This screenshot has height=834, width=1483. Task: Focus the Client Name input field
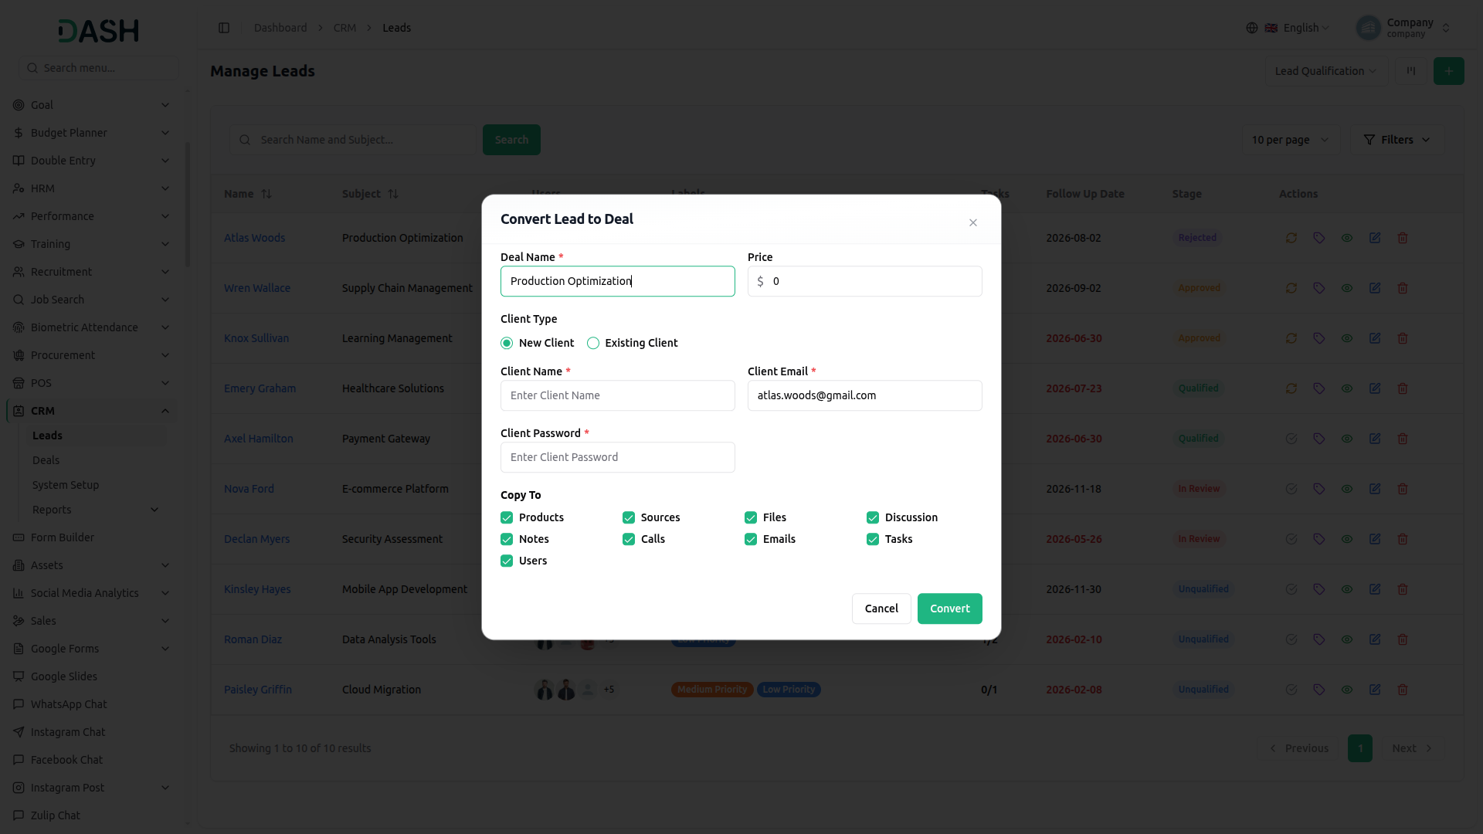pyautogui.click(x=617, y=395)
